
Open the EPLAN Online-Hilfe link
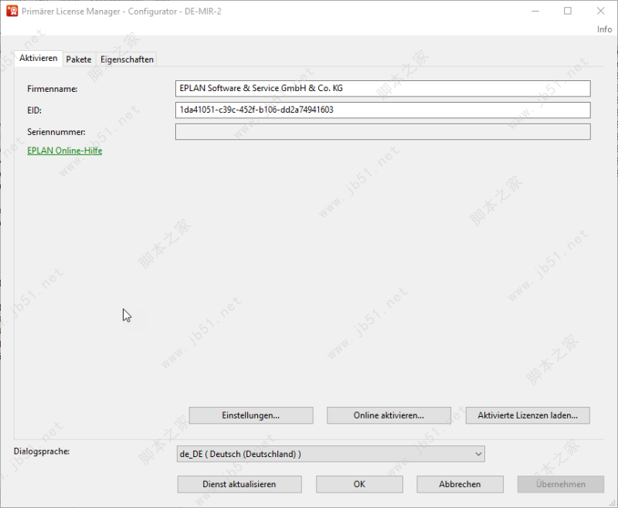[65, 151]
